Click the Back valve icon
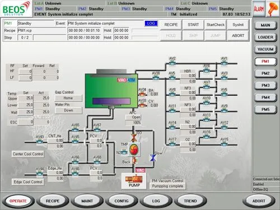This screenshot has height=210, width=280. [x=134, y=161]
